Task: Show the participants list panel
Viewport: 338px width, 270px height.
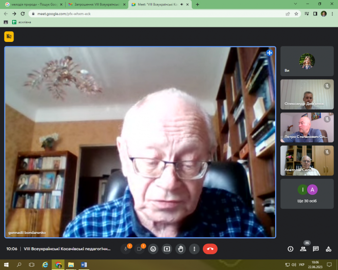Action: (303, 249)
